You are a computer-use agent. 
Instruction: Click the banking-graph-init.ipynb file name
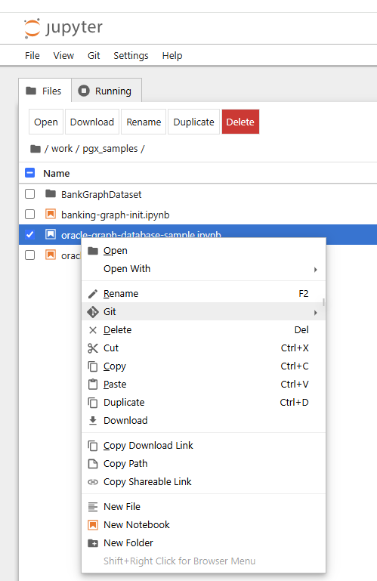coord(116,215)
